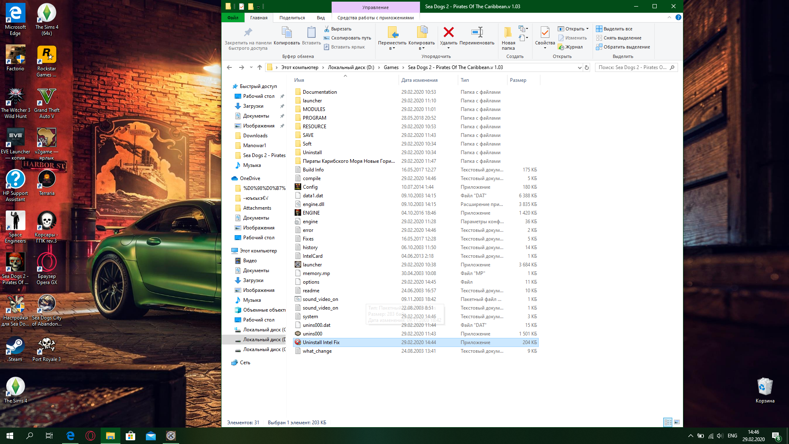
Task: Select OneDrive in navigation pane
Action: [250, 178]
